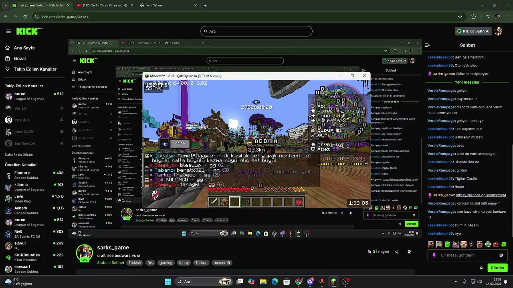The height and width of the screenshot is (288, 513).
Task: Open Discord from the taskbar
Action: click(310, 282)
